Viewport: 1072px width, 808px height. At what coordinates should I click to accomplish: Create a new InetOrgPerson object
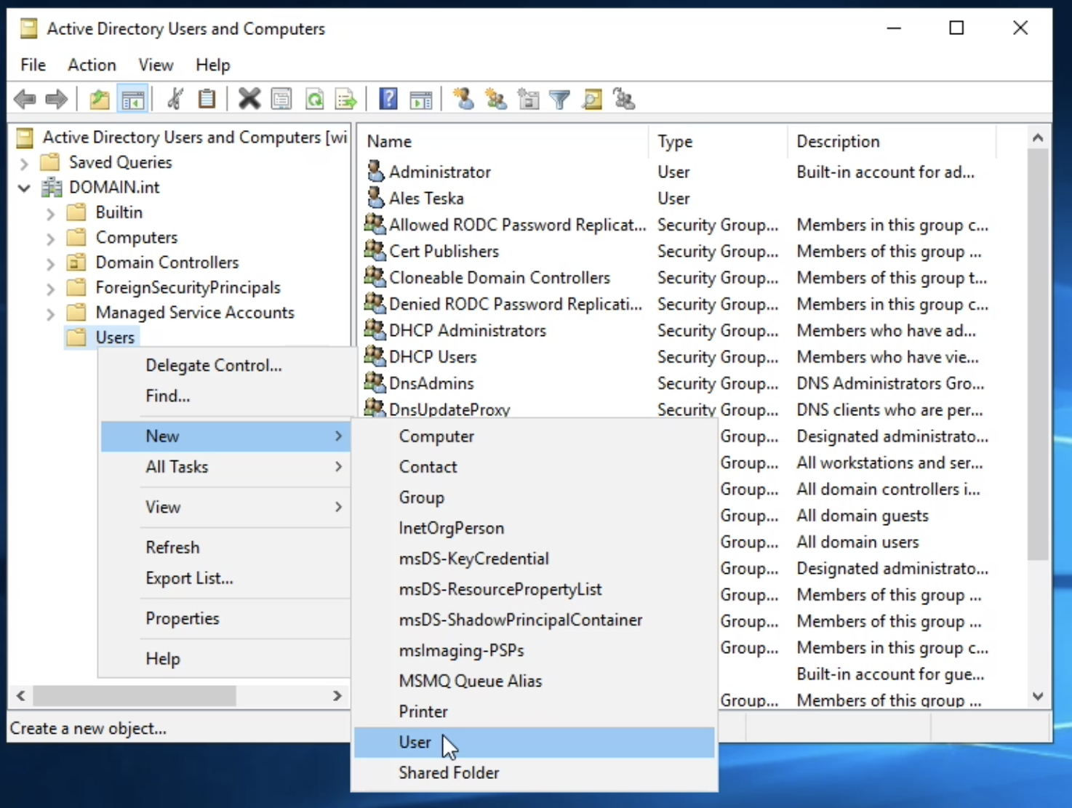[534, 528]
